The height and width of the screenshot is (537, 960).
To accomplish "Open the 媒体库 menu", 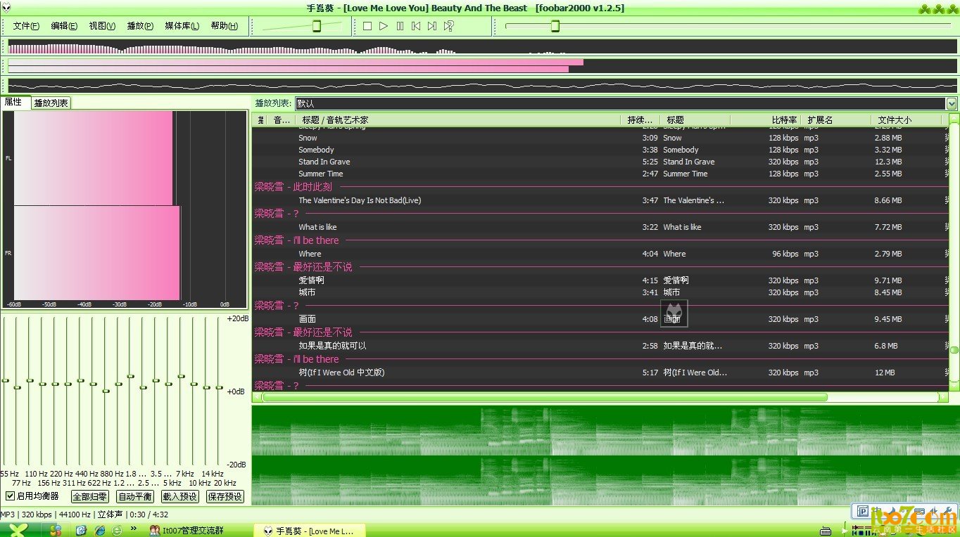I will (x=182, y=26).
